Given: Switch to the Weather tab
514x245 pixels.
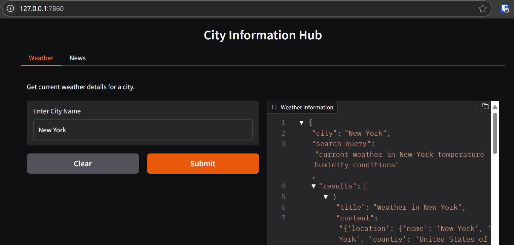Looking at the screenshot, I should pos(41,58).
